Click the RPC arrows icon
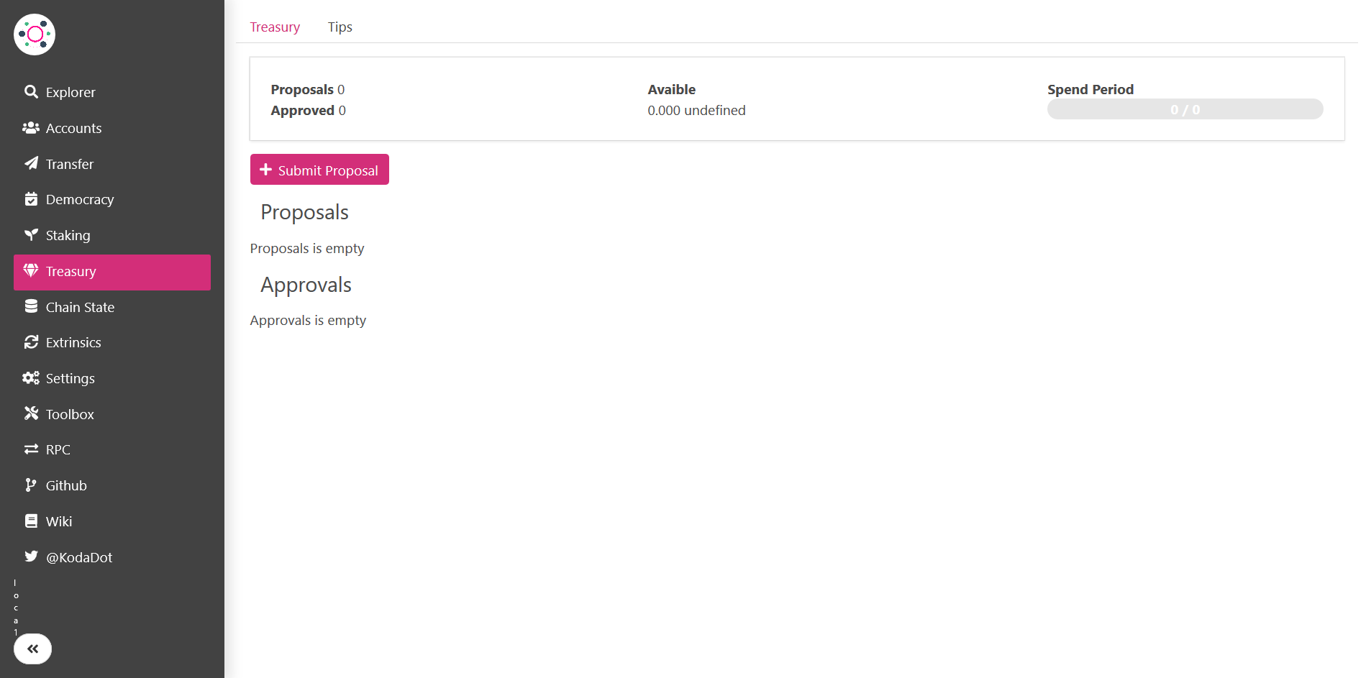This screenshot has width=1366, height=678. point(31,449)
